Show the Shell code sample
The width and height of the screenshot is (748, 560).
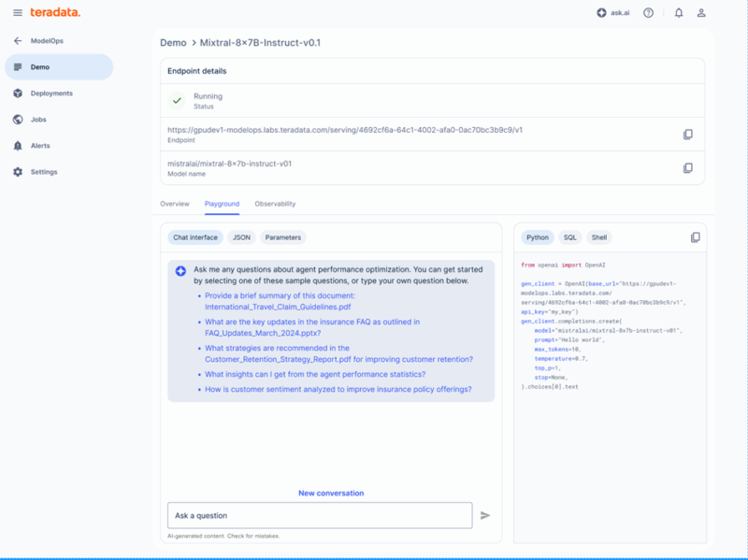point(598,237)
